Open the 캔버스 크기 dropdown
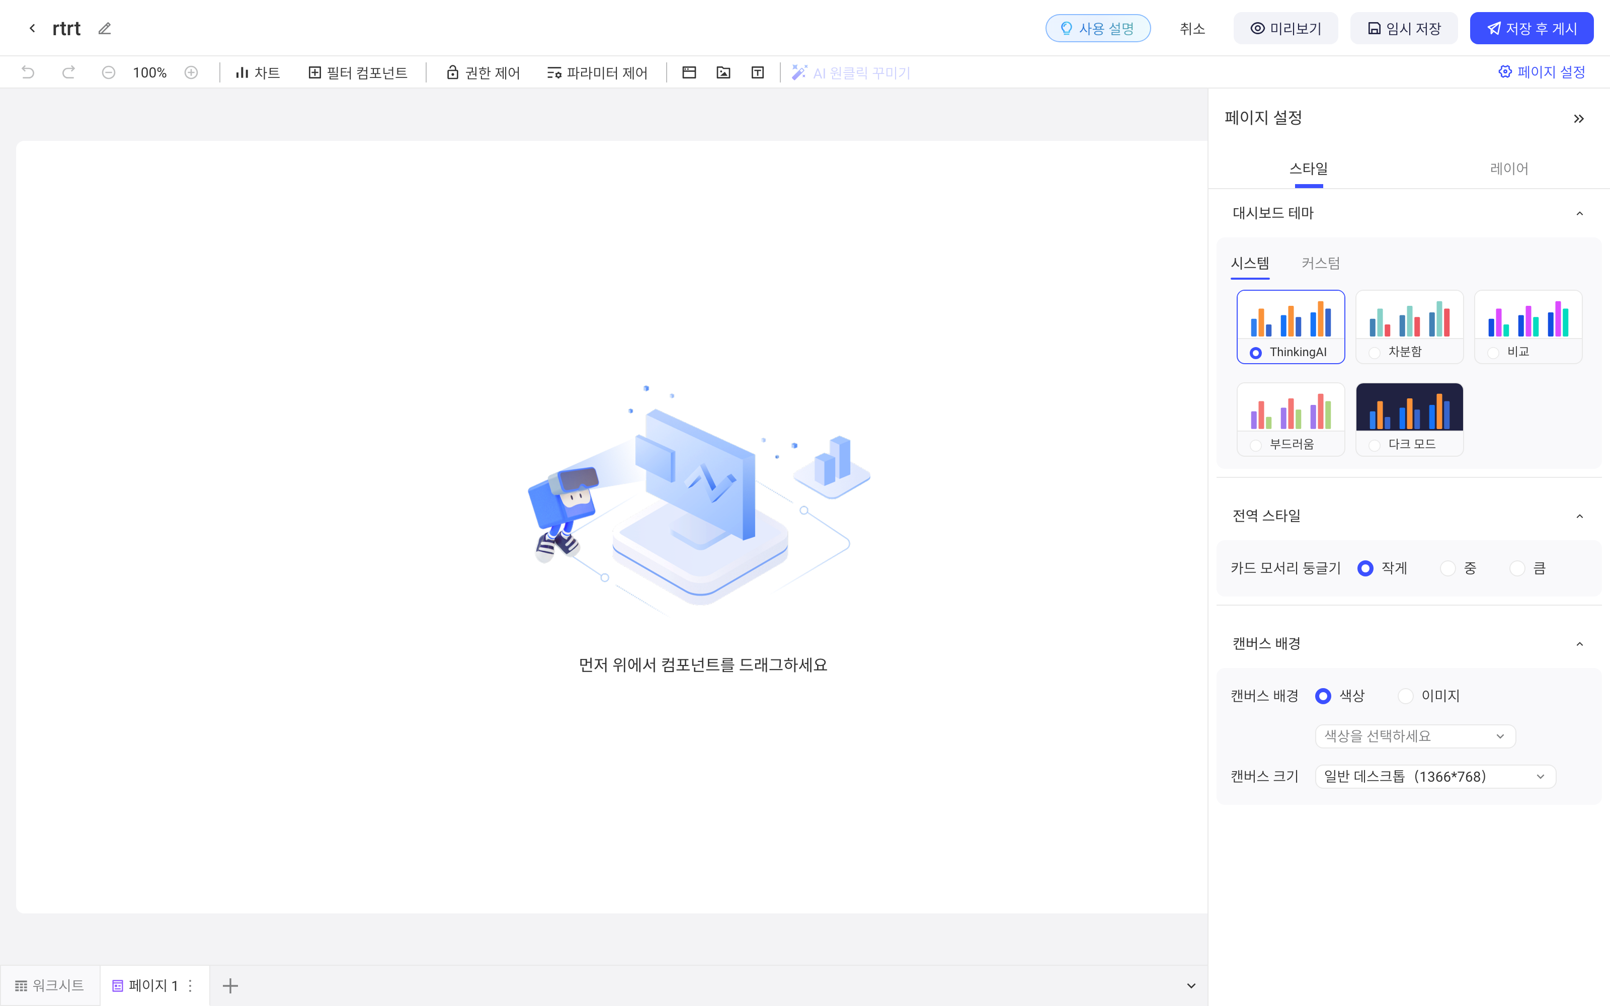1610x1006 pixels. pyautogui.click(x=1435, y=777)
